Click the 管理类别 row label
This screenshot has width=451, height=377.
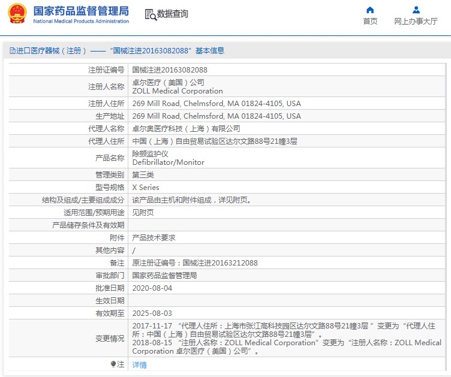(x=110, y=174)
